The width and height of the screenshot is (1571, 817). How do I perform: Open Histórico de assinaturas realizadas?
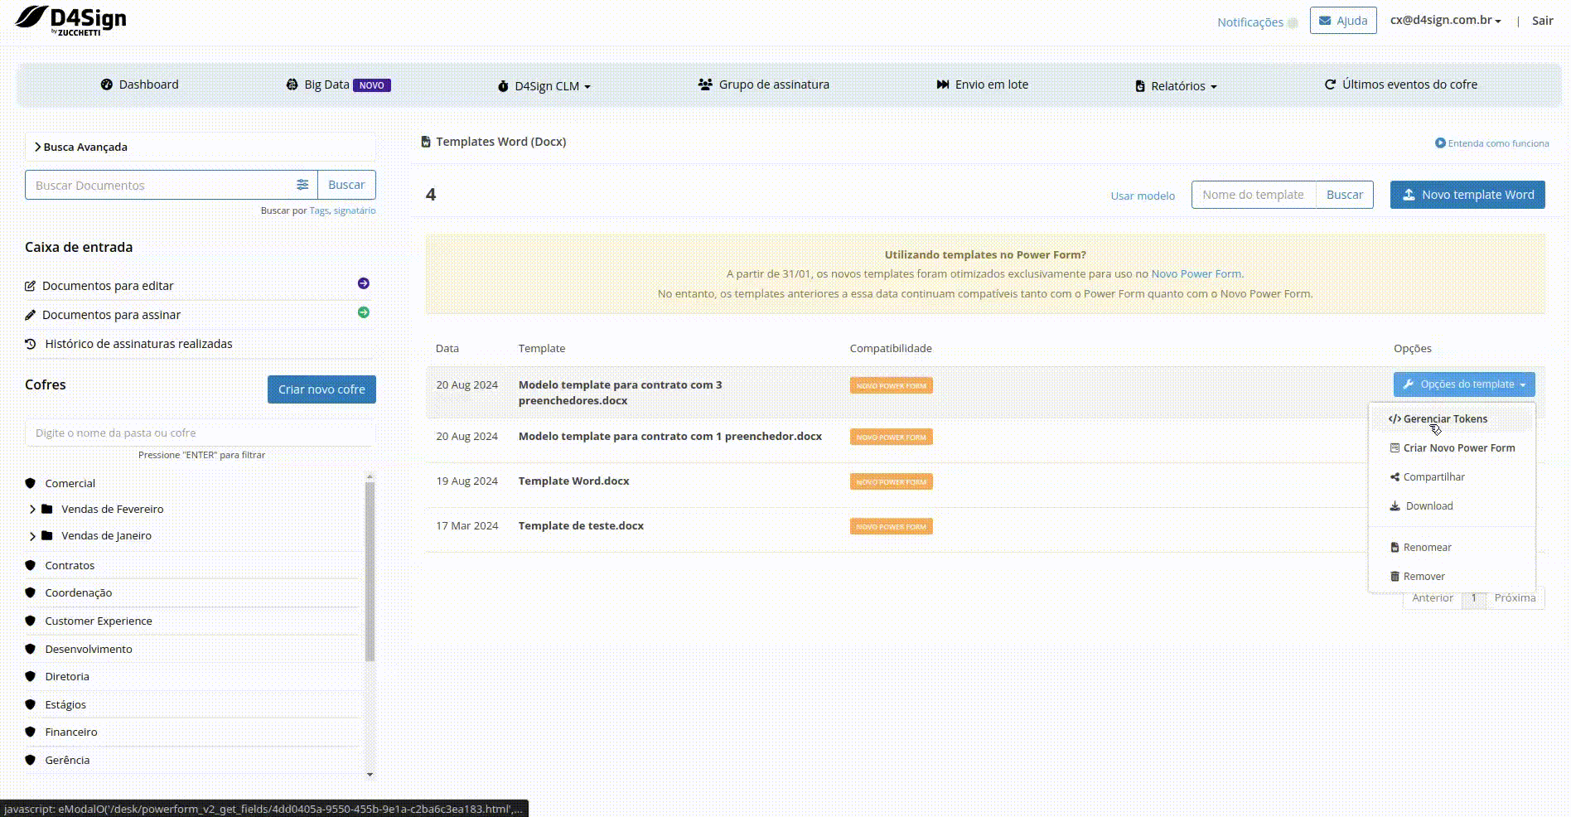138,344
